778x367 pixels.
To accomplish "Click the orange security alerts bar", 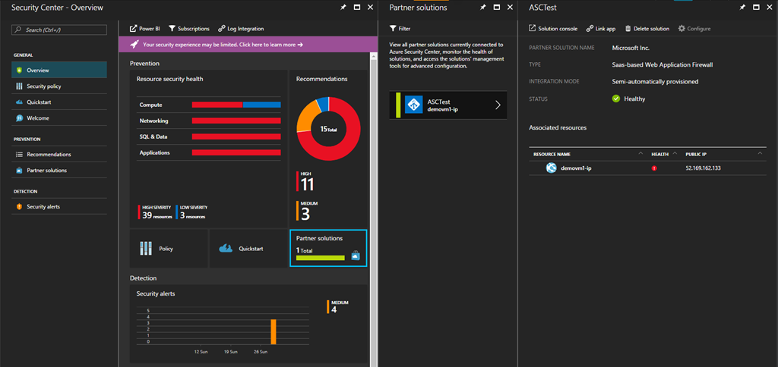I will pyautogui.click(x=273, y=332).
